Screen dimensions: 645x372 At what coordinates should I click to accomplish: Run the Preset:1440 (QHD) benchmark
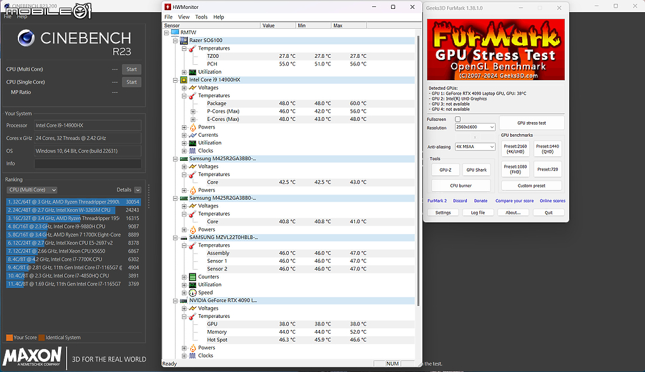click(548, 149)
